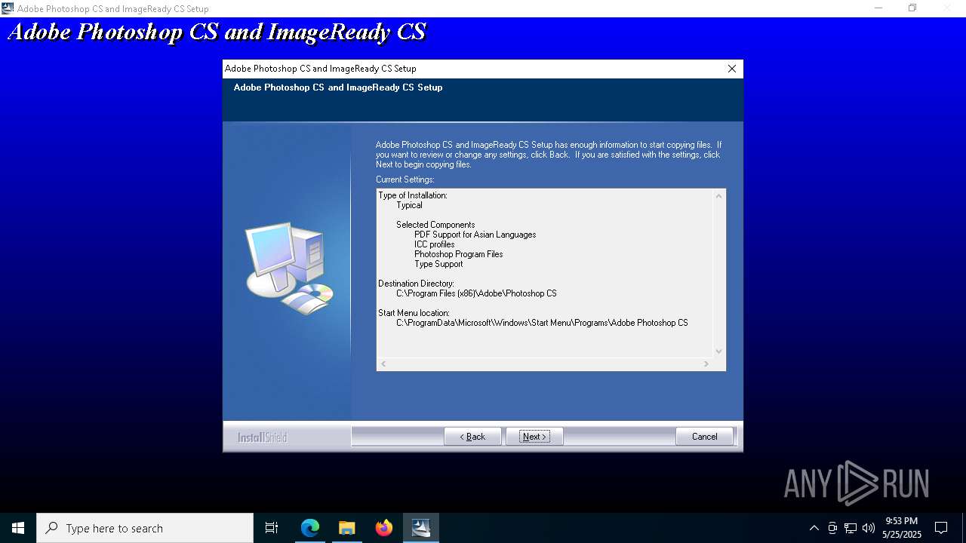Select 'Type of Installation:' text line
This screenshot has height=543, width=966.
[x=413, y=195]
